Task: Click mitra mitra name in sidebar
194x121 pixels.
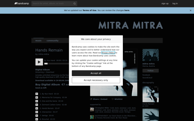Action: pyautogui.click(x=148, y=64)
